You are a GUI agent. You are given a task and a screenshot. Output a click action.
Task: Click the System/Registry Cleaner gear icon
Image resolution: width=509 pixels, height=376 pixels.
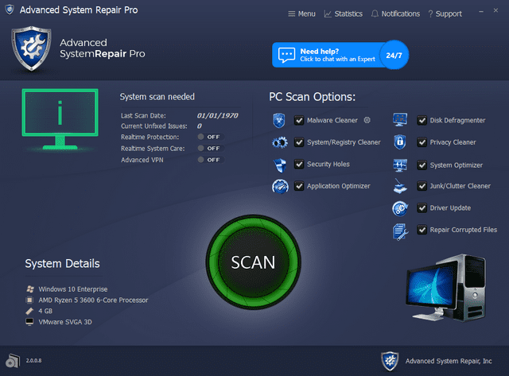coord(279,143)
